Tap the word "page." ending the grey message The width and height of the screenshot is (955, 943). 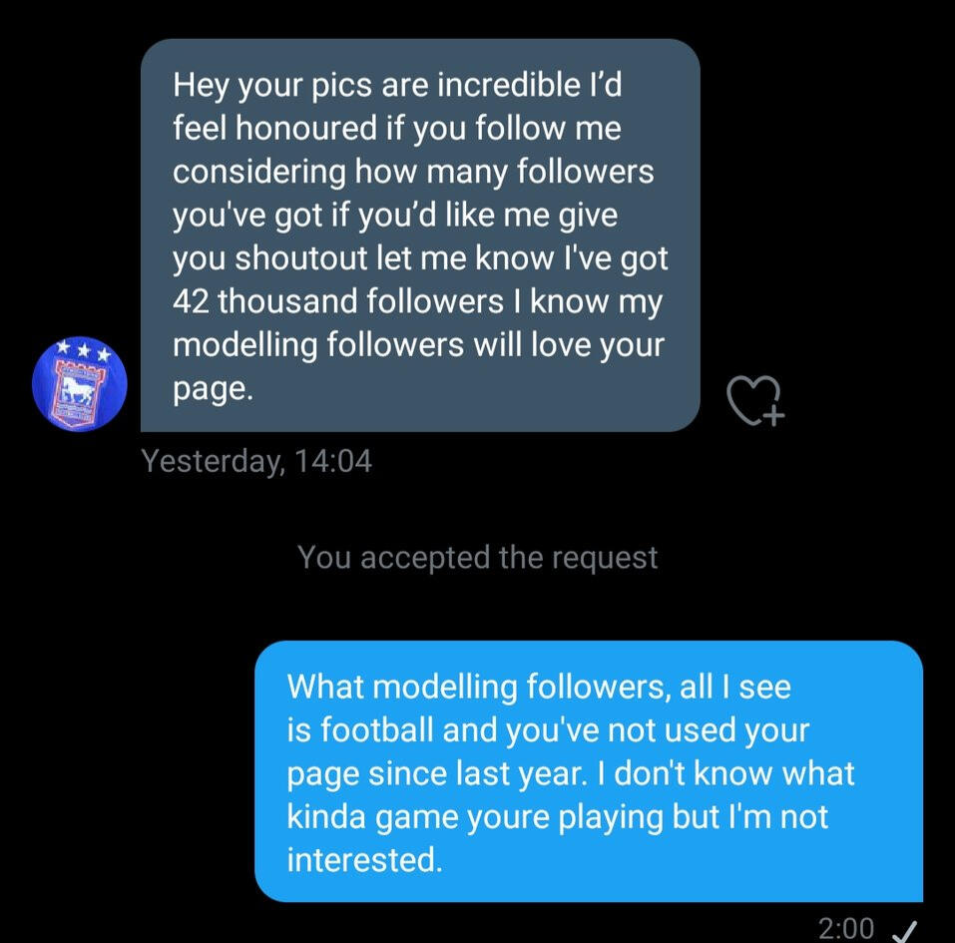click(x=213, y=387)
